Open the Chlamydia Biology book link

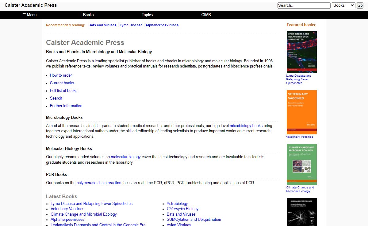click(x=182, y=209)
